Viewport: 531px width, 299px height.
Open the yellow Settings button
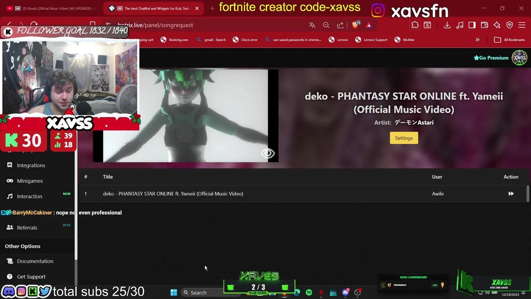pos(404,138)
